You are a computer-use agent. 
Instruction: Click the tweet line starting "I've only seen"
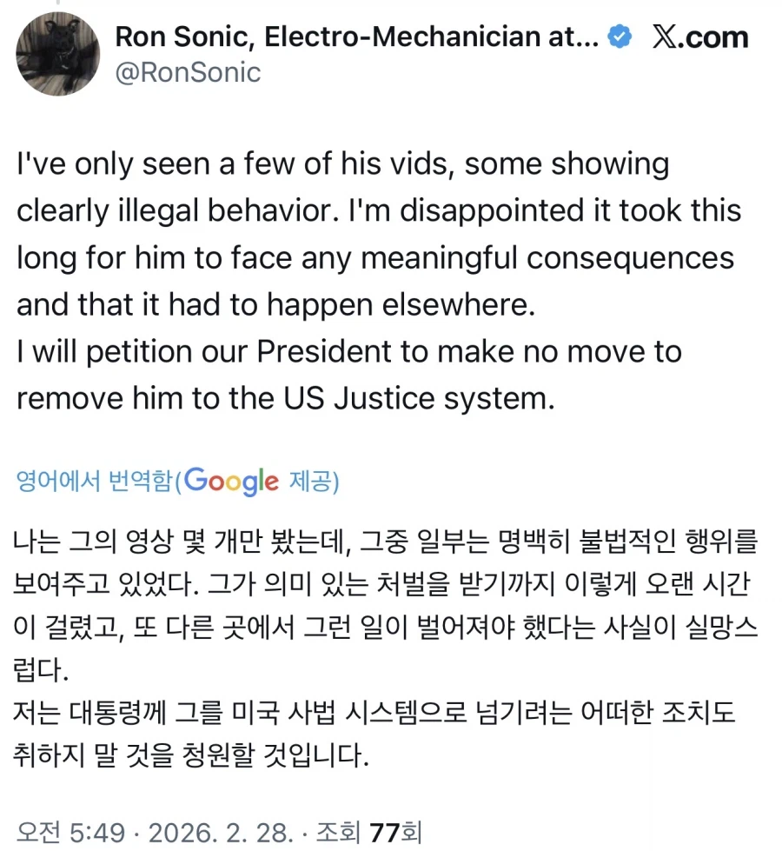[342, 164]
